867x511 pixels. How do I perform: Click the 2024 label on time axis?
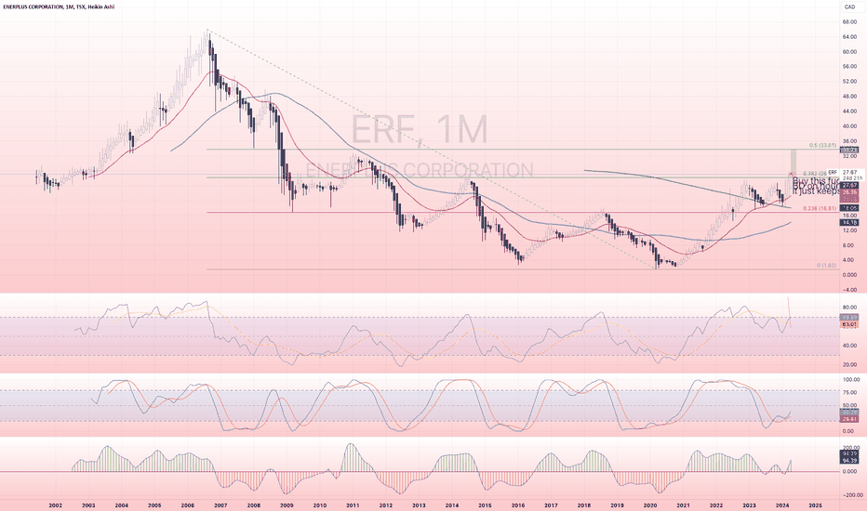781,504
